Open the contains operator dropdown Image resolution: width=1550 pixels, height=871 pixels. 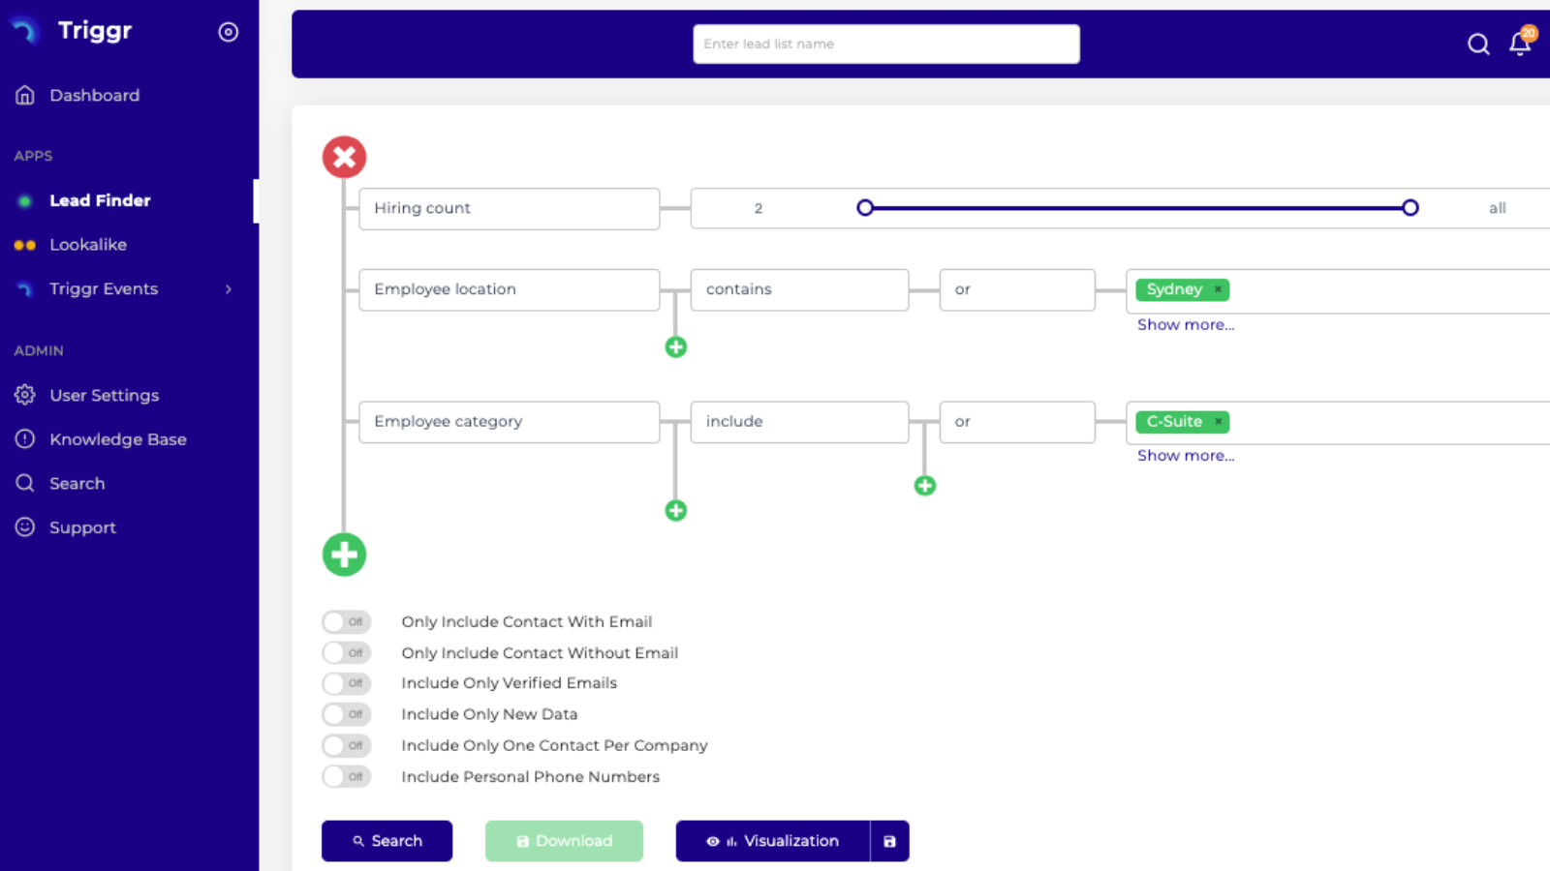click(x=799, y=289)
